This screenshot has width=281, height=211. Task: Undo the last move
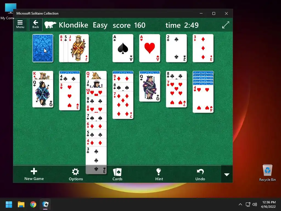(x=200, y=174)
